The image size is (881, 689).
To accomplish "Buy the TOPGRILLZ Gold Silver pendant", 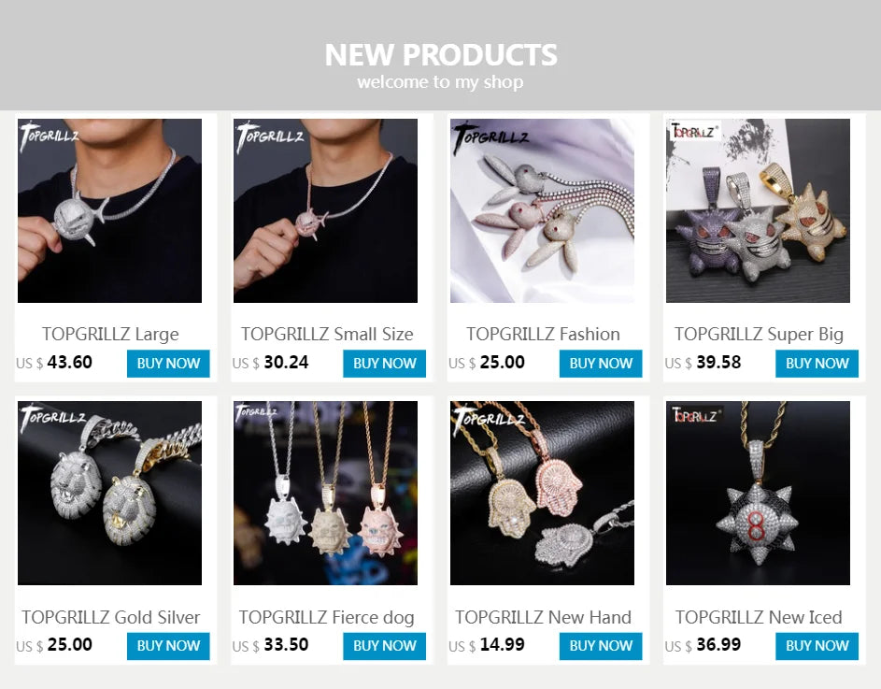I will [168, 646].
